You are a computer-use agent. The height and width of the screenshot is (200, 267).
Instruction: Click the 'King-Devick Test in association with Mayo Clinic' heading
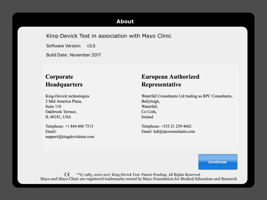coord(109,36)
